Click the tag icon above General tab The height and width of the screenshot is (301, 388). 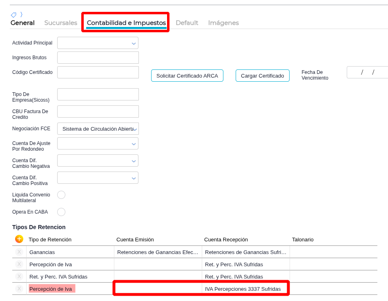[13, 15]
